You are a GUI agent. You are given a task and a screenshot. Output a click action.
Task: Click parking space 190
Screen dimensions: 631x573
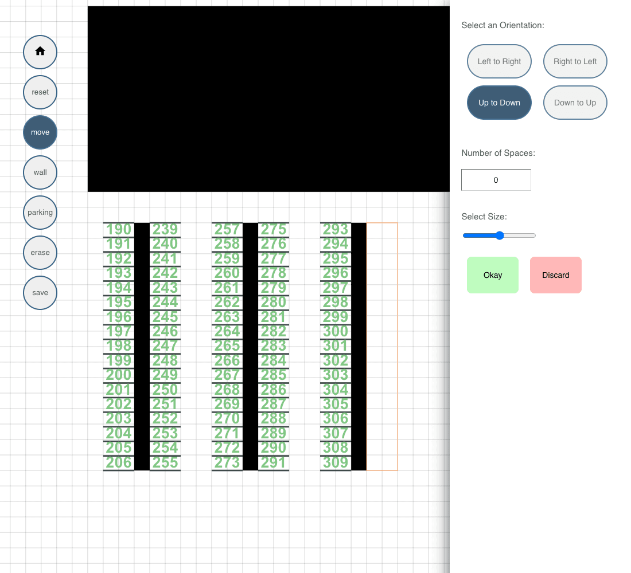119,229
